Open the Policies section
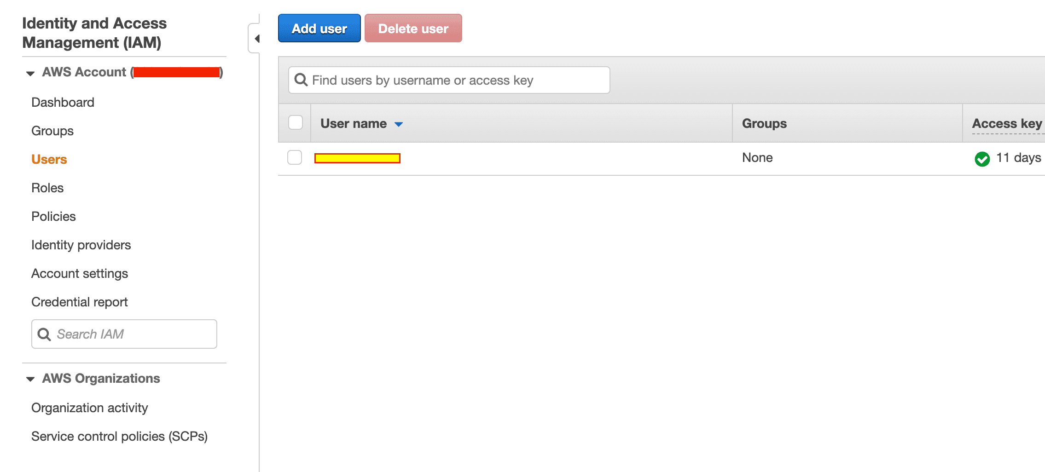Image resolution: width=1045 pixels, height=472 pixels. tap(53, 216)
